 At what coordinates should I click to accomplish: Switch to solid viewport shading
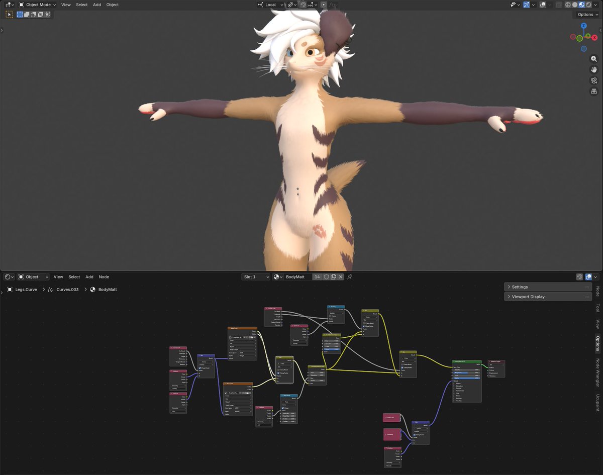[x=574, y=5]
